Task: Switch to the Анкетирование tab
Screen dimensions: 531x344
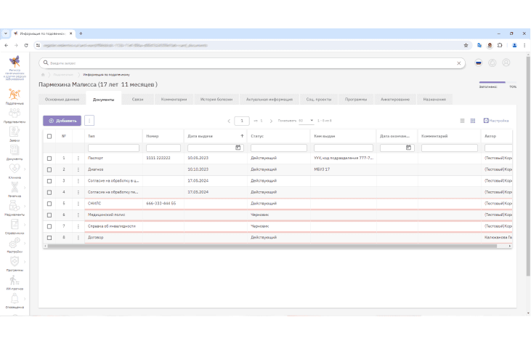Action: [395, 100]
